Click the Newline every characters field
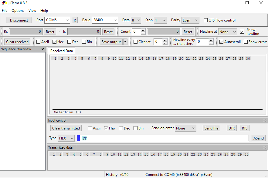 (x=202, y=42)
